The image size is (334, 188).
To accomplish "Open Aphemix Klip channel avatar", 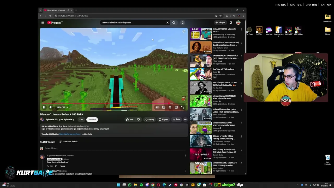I will [42, 120].
